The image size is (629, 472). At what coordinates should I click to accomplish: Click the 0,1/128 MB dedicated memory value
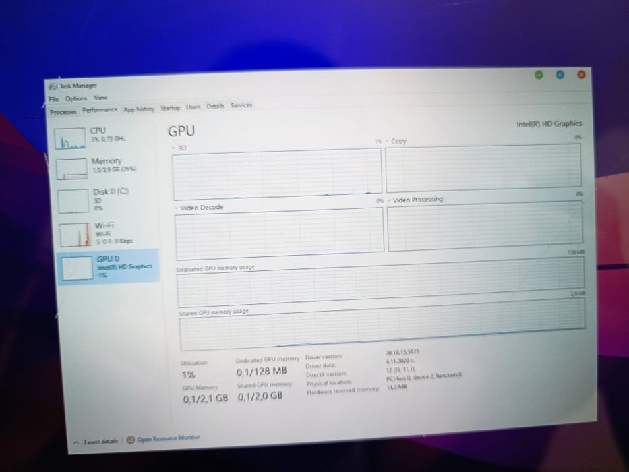click(x=262, y=372)
